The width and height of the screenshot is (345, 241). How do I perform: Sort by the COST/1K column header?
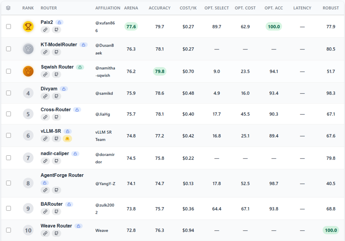pyautogui.click(x=188, y=8)
